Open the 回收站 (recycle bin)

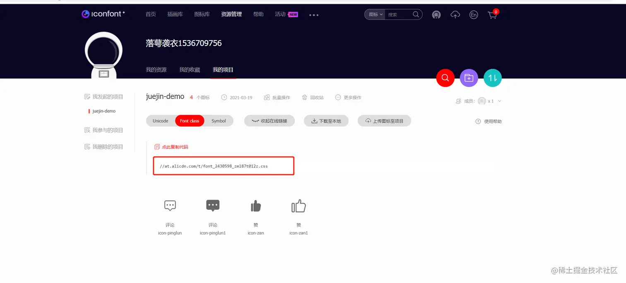pyautogui.click(x=313, y=97)
